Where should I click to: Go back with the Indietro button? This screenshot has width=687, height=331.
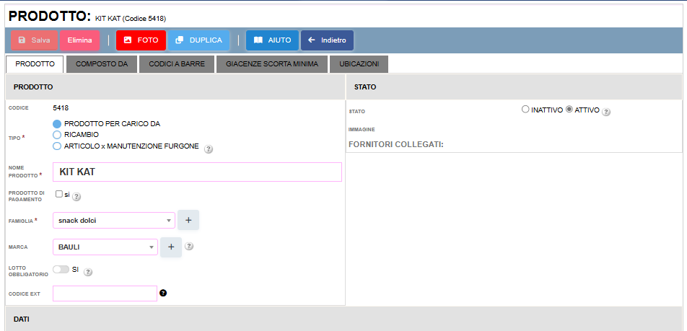(328, 40)
